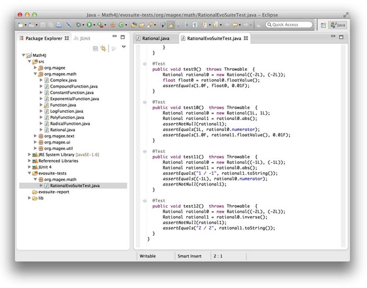This screenshot has height=288, width=367.
Task: Click in the Quick Access search field
Action: pyautogui.click(x=289, y=25)
